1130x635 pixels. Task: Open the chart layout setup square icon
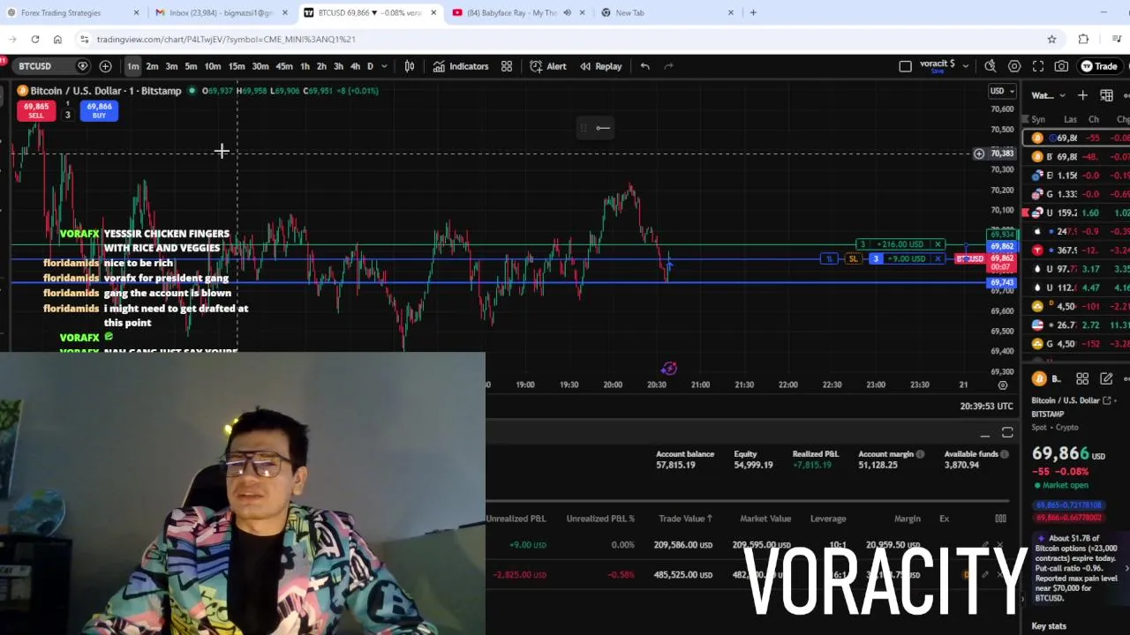tap(905, 66)
